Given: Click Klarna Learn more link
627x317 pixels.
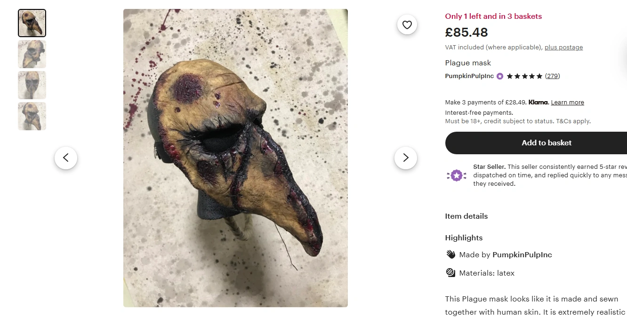Looking at the screenshot, I should tap(567, 103).
